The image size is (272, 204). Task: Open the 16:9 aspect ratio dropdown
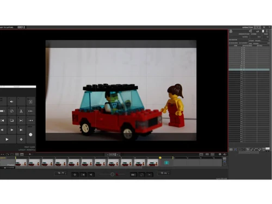(61, 173)
